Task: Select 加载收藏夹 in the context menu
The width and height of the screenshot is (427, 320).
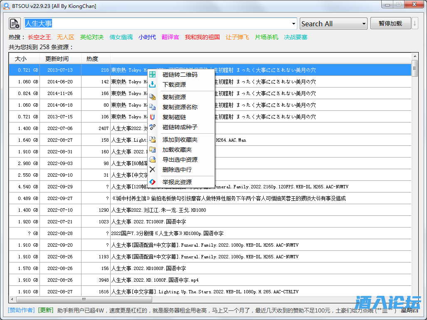Action: click(177, 150)
